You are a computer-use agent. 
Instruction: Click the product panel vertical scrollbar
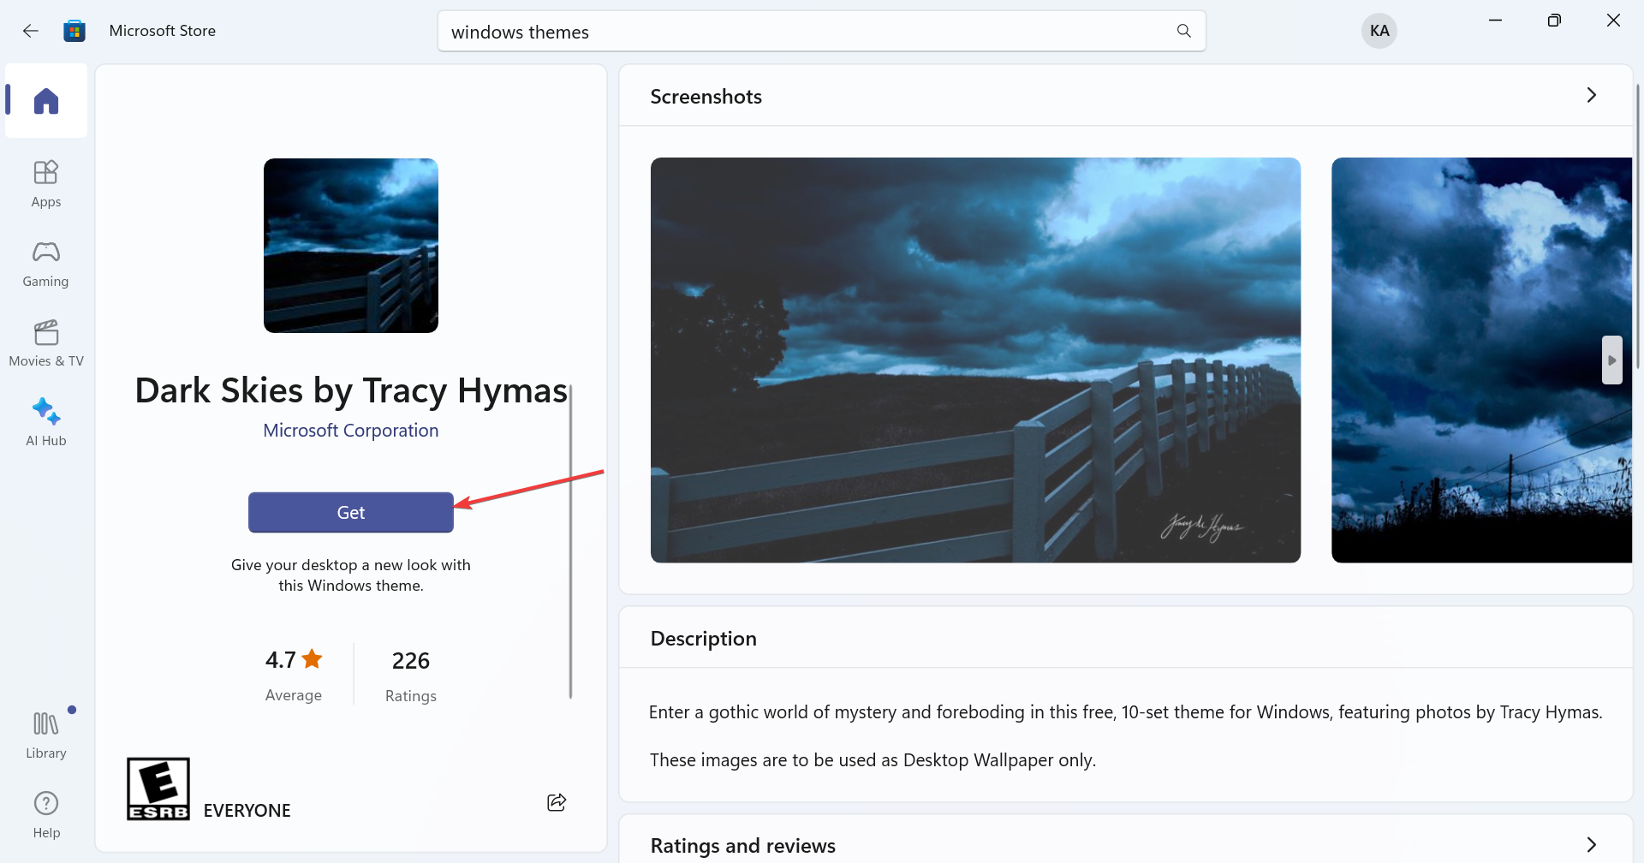571,541
